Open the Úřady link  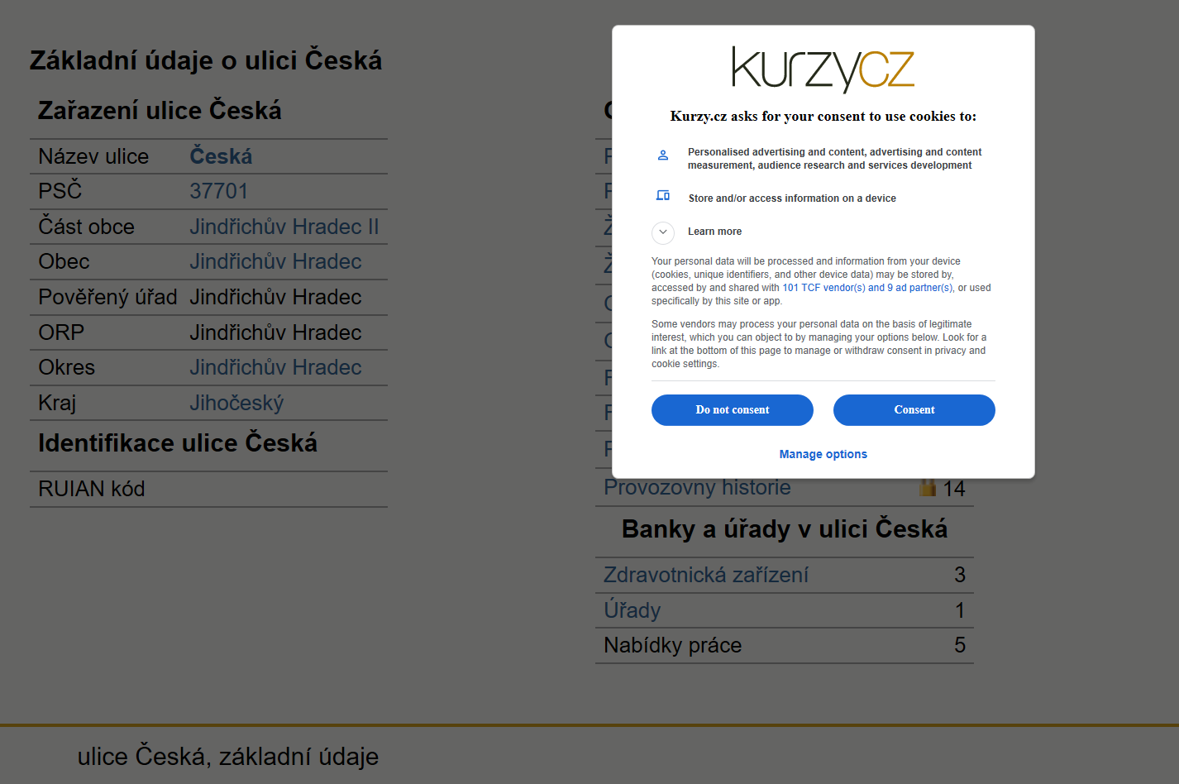(x=632, y=610)
